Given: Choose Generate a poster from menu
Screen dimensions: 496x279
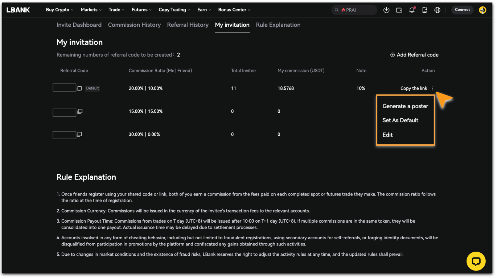Looking at the screenshot, I should tap(405, 106).
